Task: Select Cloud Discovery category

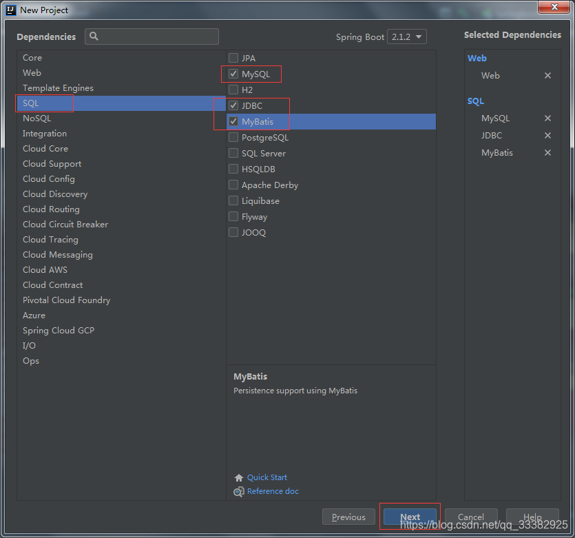Action: click(x=121, y=194)
